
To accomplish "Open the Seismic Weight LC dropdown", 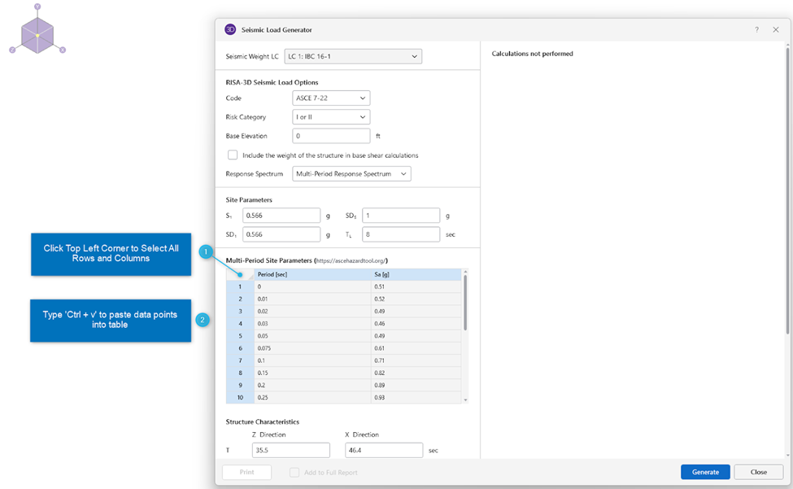I will tap(353, 56).
